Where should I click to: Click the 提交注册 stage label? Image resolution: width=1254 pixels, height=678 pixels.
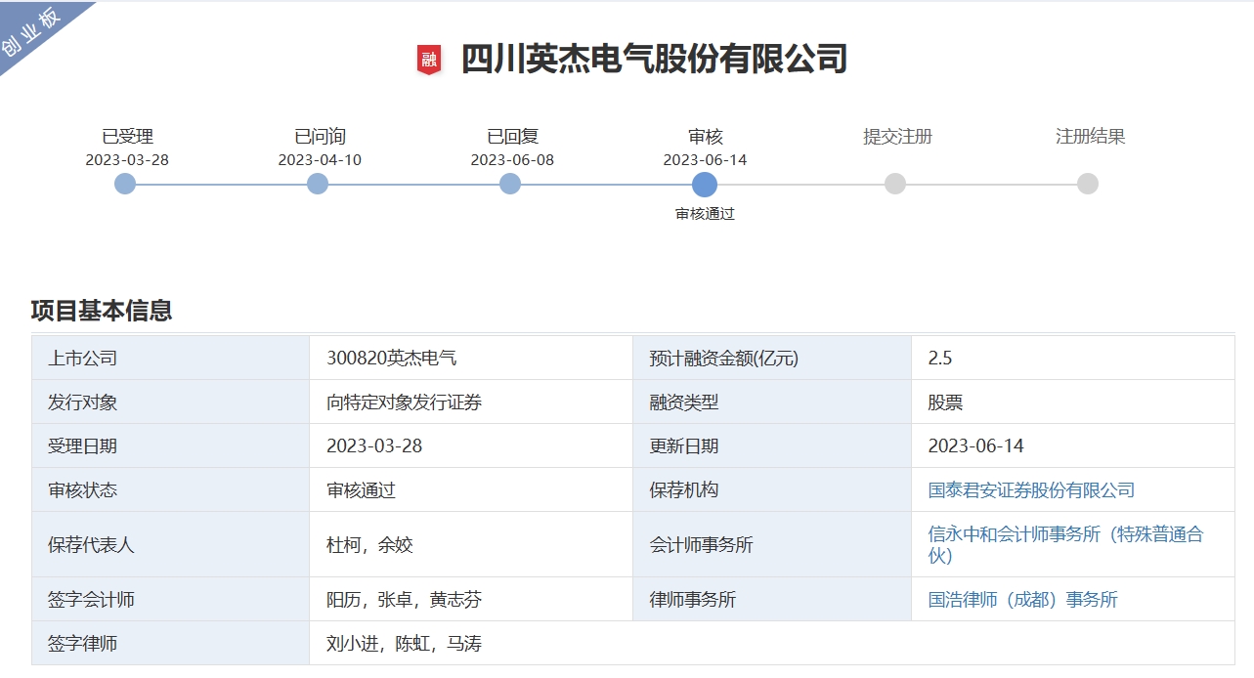[897, 137]
